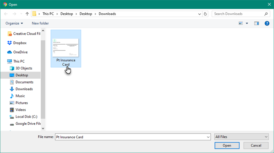Open the recent locations dropdown arrow
274x153 pixels.
(21, 14)
